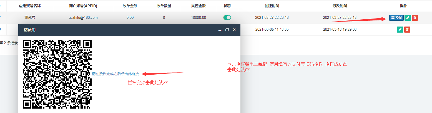Edit the row created 2021-03-05 11:48:35
This screenshot has width=432, height=113.
pos(400,29)
